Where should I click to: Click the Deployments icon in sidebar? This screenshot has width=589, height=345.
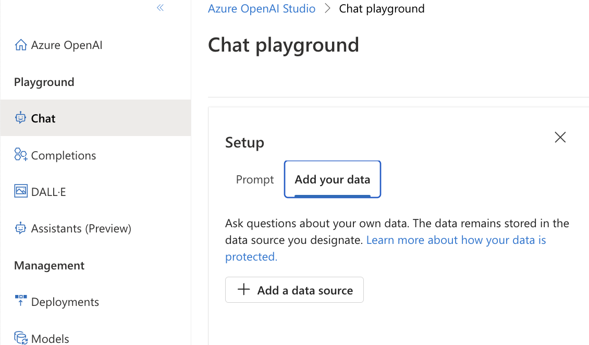tap(21, 301)
